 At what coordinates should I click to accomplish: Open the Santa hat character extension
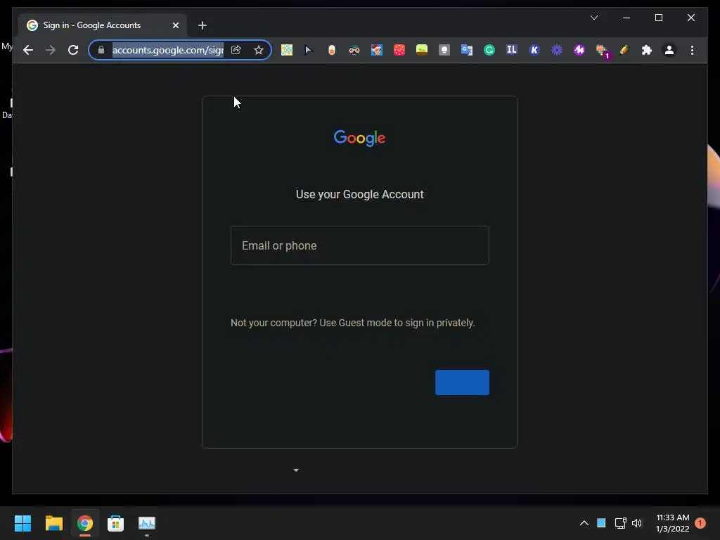click(377, 50)
